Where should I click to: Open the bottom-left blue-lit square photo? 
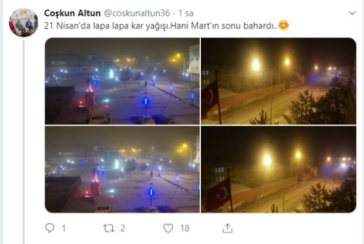pyautogui.click(x=122, y=169)
